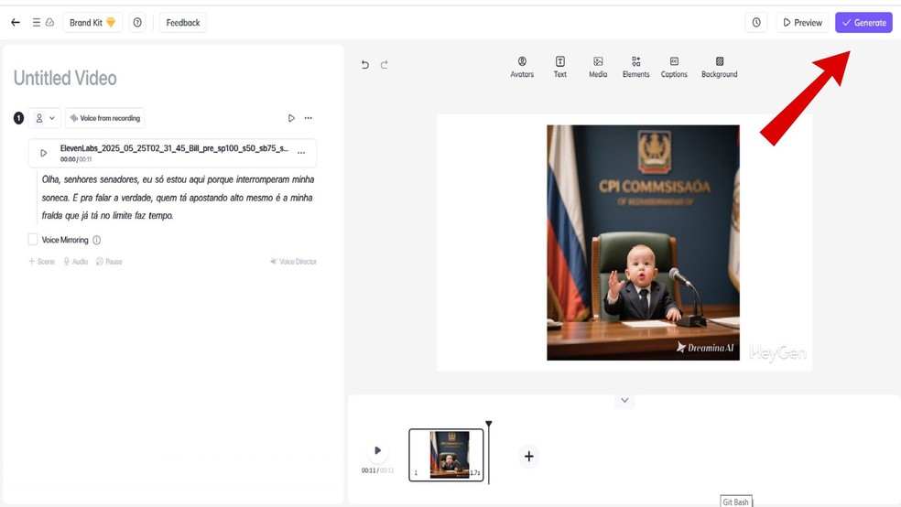901x507 pixels.
Task: Enable the Voice Mirroring checkbox
Action: coord(33,240)
